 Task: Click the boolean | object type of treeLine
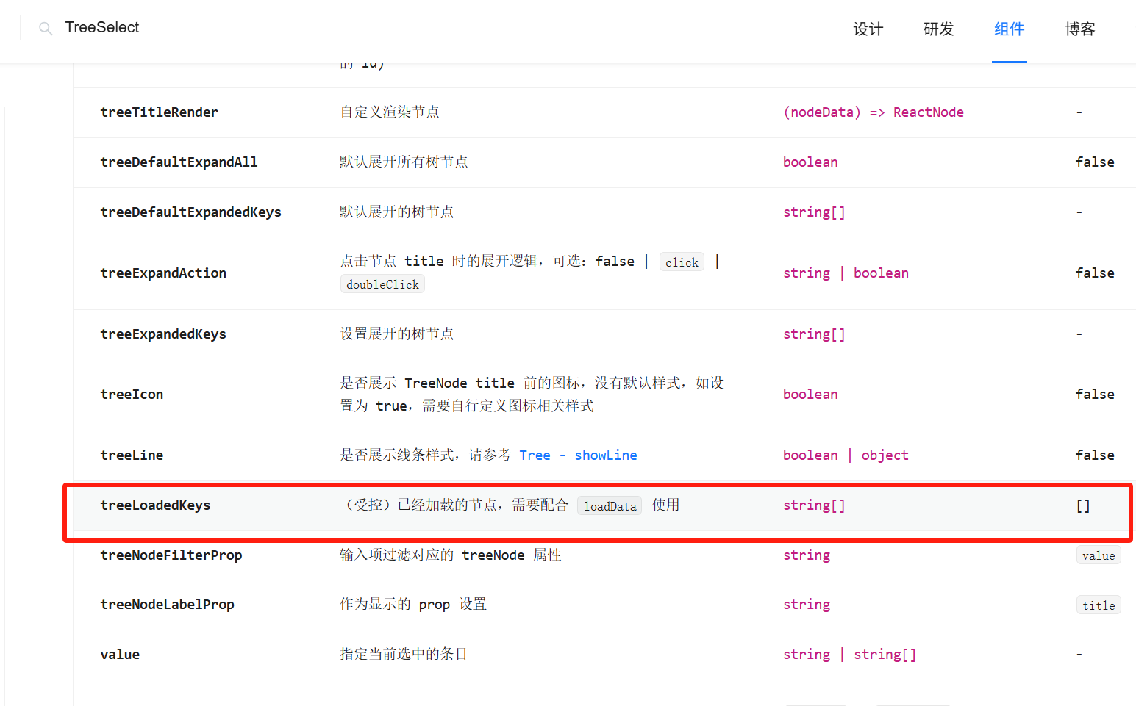coord(846,455)
